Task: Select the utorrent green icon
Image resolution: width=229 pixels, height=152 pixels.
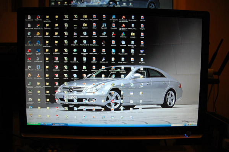Action: point(75,51)
